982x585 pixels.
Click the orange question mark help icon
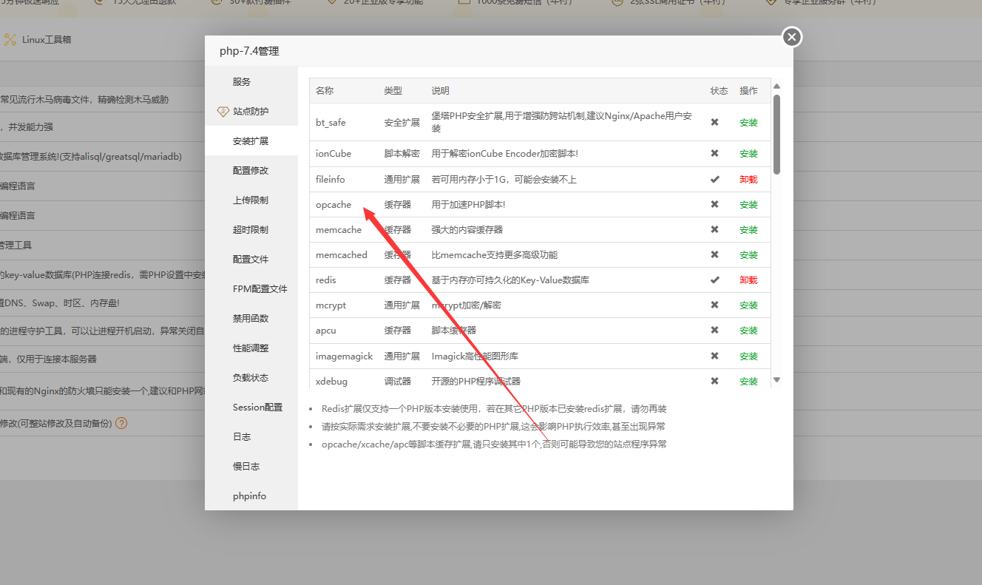click(x=121, y=424)
